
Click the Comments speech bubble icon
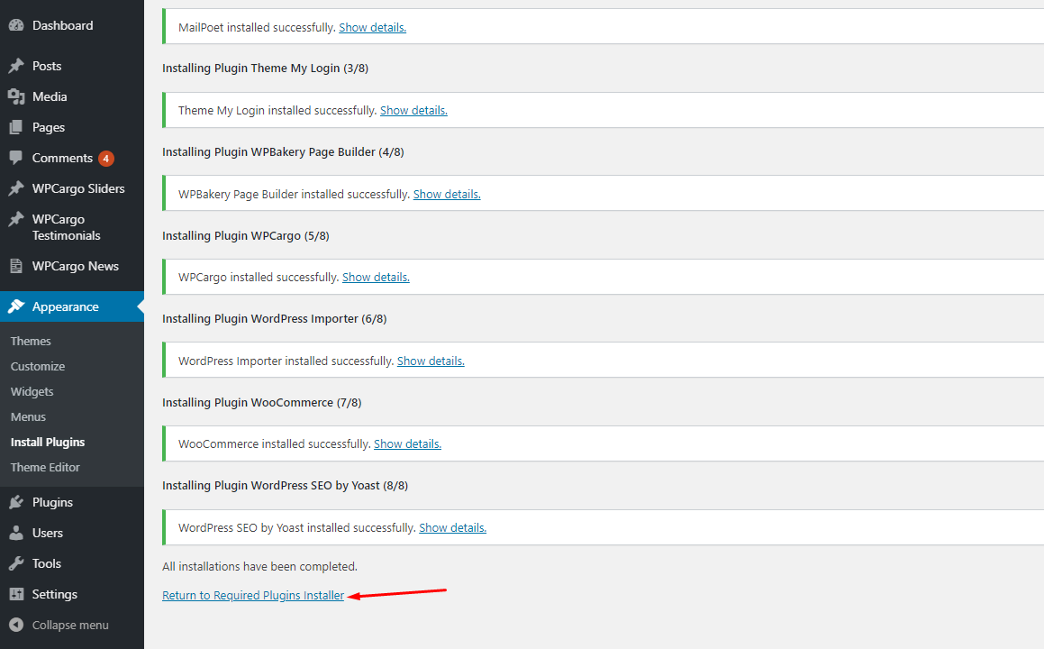16,158
